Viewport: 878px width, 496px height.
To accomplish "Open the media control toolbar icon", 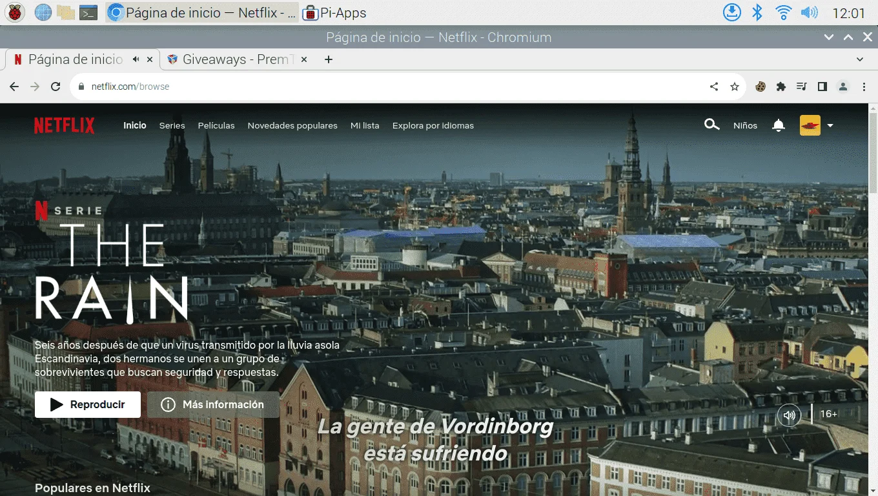I will [802, 87].
